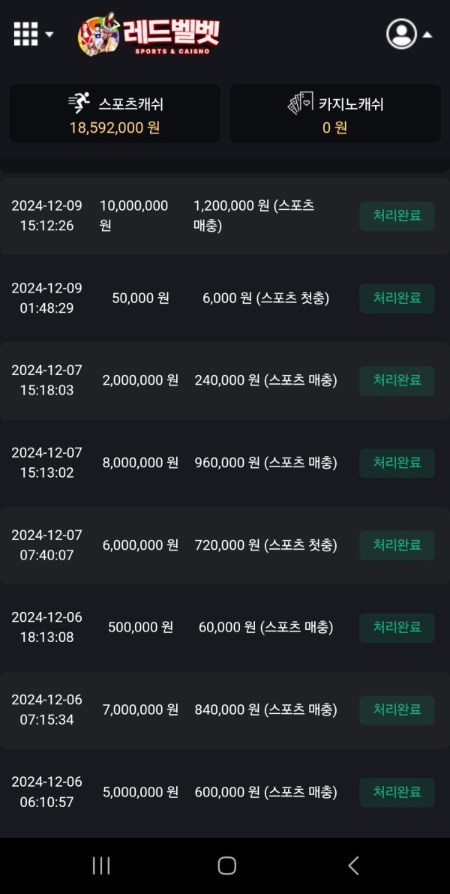Click the playing cards casino cash icon
450x894 pixels.
click(299, 104)
